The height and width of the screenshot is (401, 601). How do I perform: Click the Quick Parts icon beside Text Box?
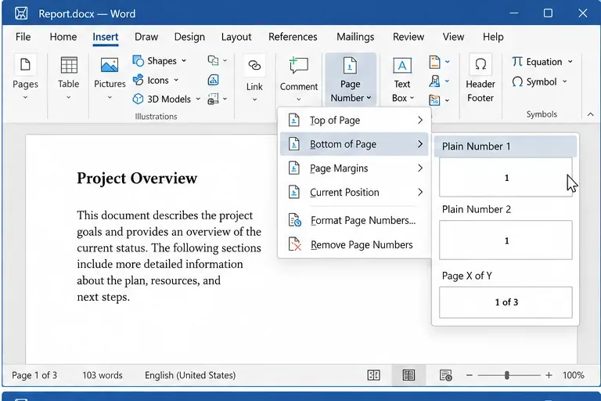tap(434, 62)
